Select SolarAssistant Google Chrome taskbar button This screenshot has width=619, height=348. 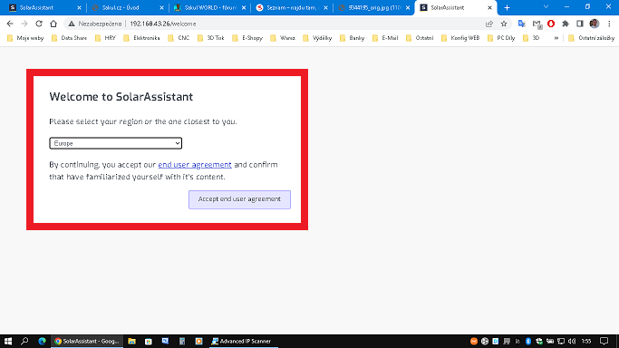[87, 341]
